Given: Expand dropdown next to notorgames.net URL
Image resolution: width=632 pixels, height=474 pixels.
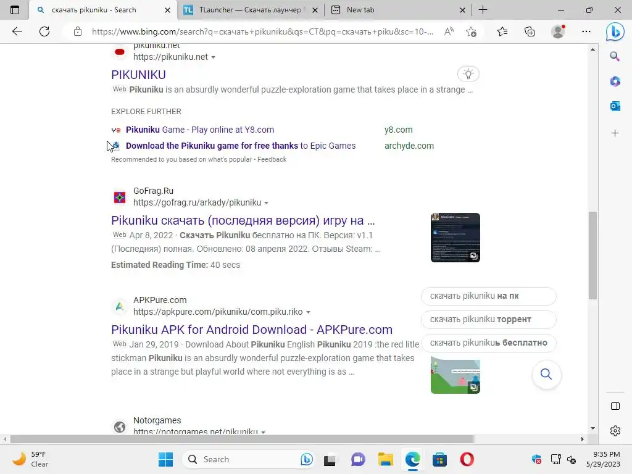Looking at the screenshot, I should 263,431.
